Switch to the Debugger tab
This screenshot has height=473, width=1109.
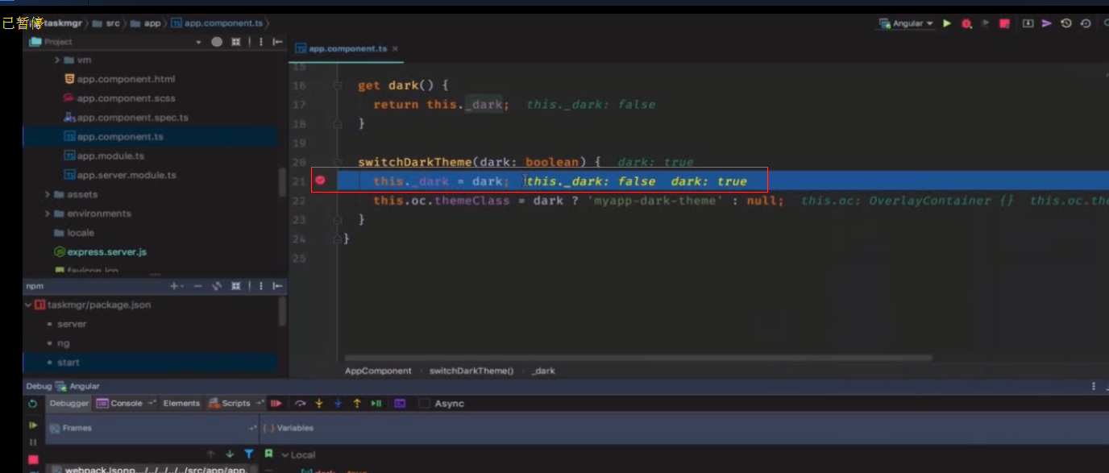pos(69,403)
